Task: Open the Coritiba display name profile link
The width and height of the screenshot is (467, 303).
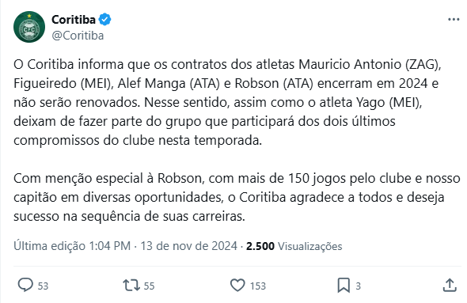Action: (x=74, y=20)
